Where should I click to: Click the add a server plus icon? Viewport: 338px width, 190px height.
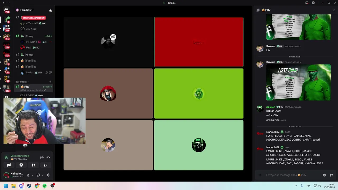(6, 97)
